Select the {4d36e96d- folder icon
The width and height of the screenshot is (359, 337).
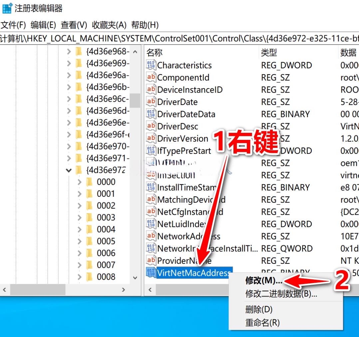click(79, 111)
